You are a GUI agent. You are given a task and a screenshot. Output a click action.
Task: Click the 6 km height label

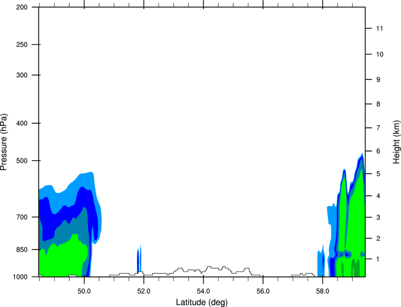pyautogui.click(x=378, y=151)
